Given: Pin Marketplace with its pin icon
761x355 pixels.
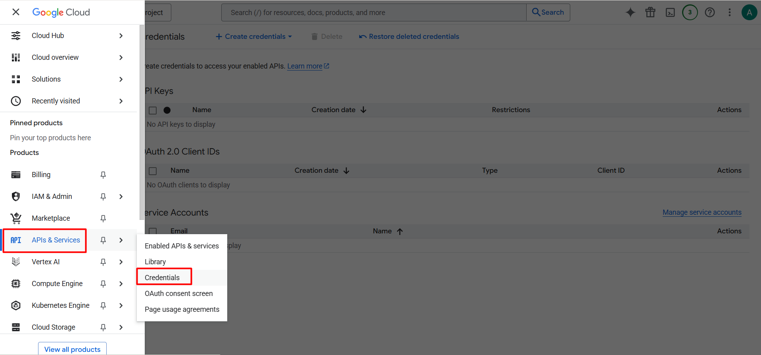Looking at the screenshot, I should coord(103,218).
